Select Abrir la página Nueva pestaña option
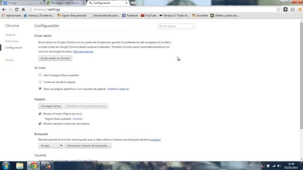 click(x=40, y=75)
